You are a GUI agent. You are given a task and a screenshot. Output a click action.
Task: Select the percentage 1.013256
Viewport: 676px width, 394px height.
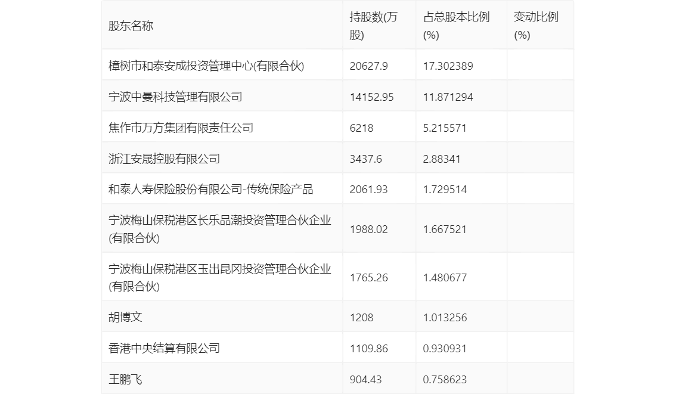coord(445,318)
